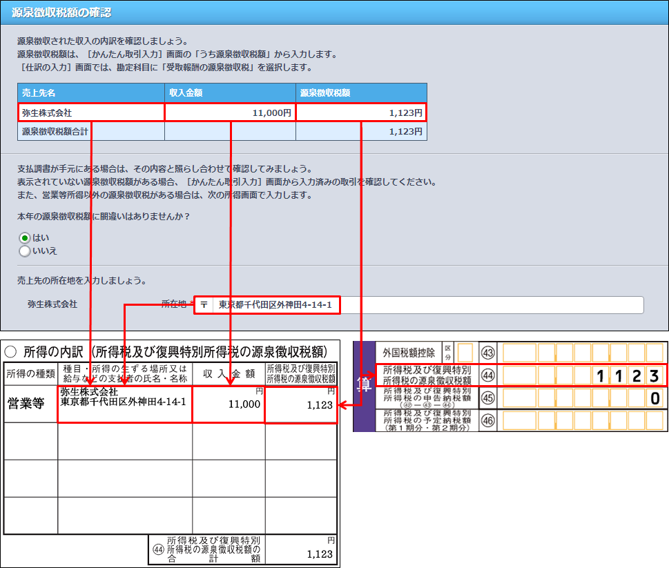Click the circled 46 marker for 予定納税額

coord(489,420)
